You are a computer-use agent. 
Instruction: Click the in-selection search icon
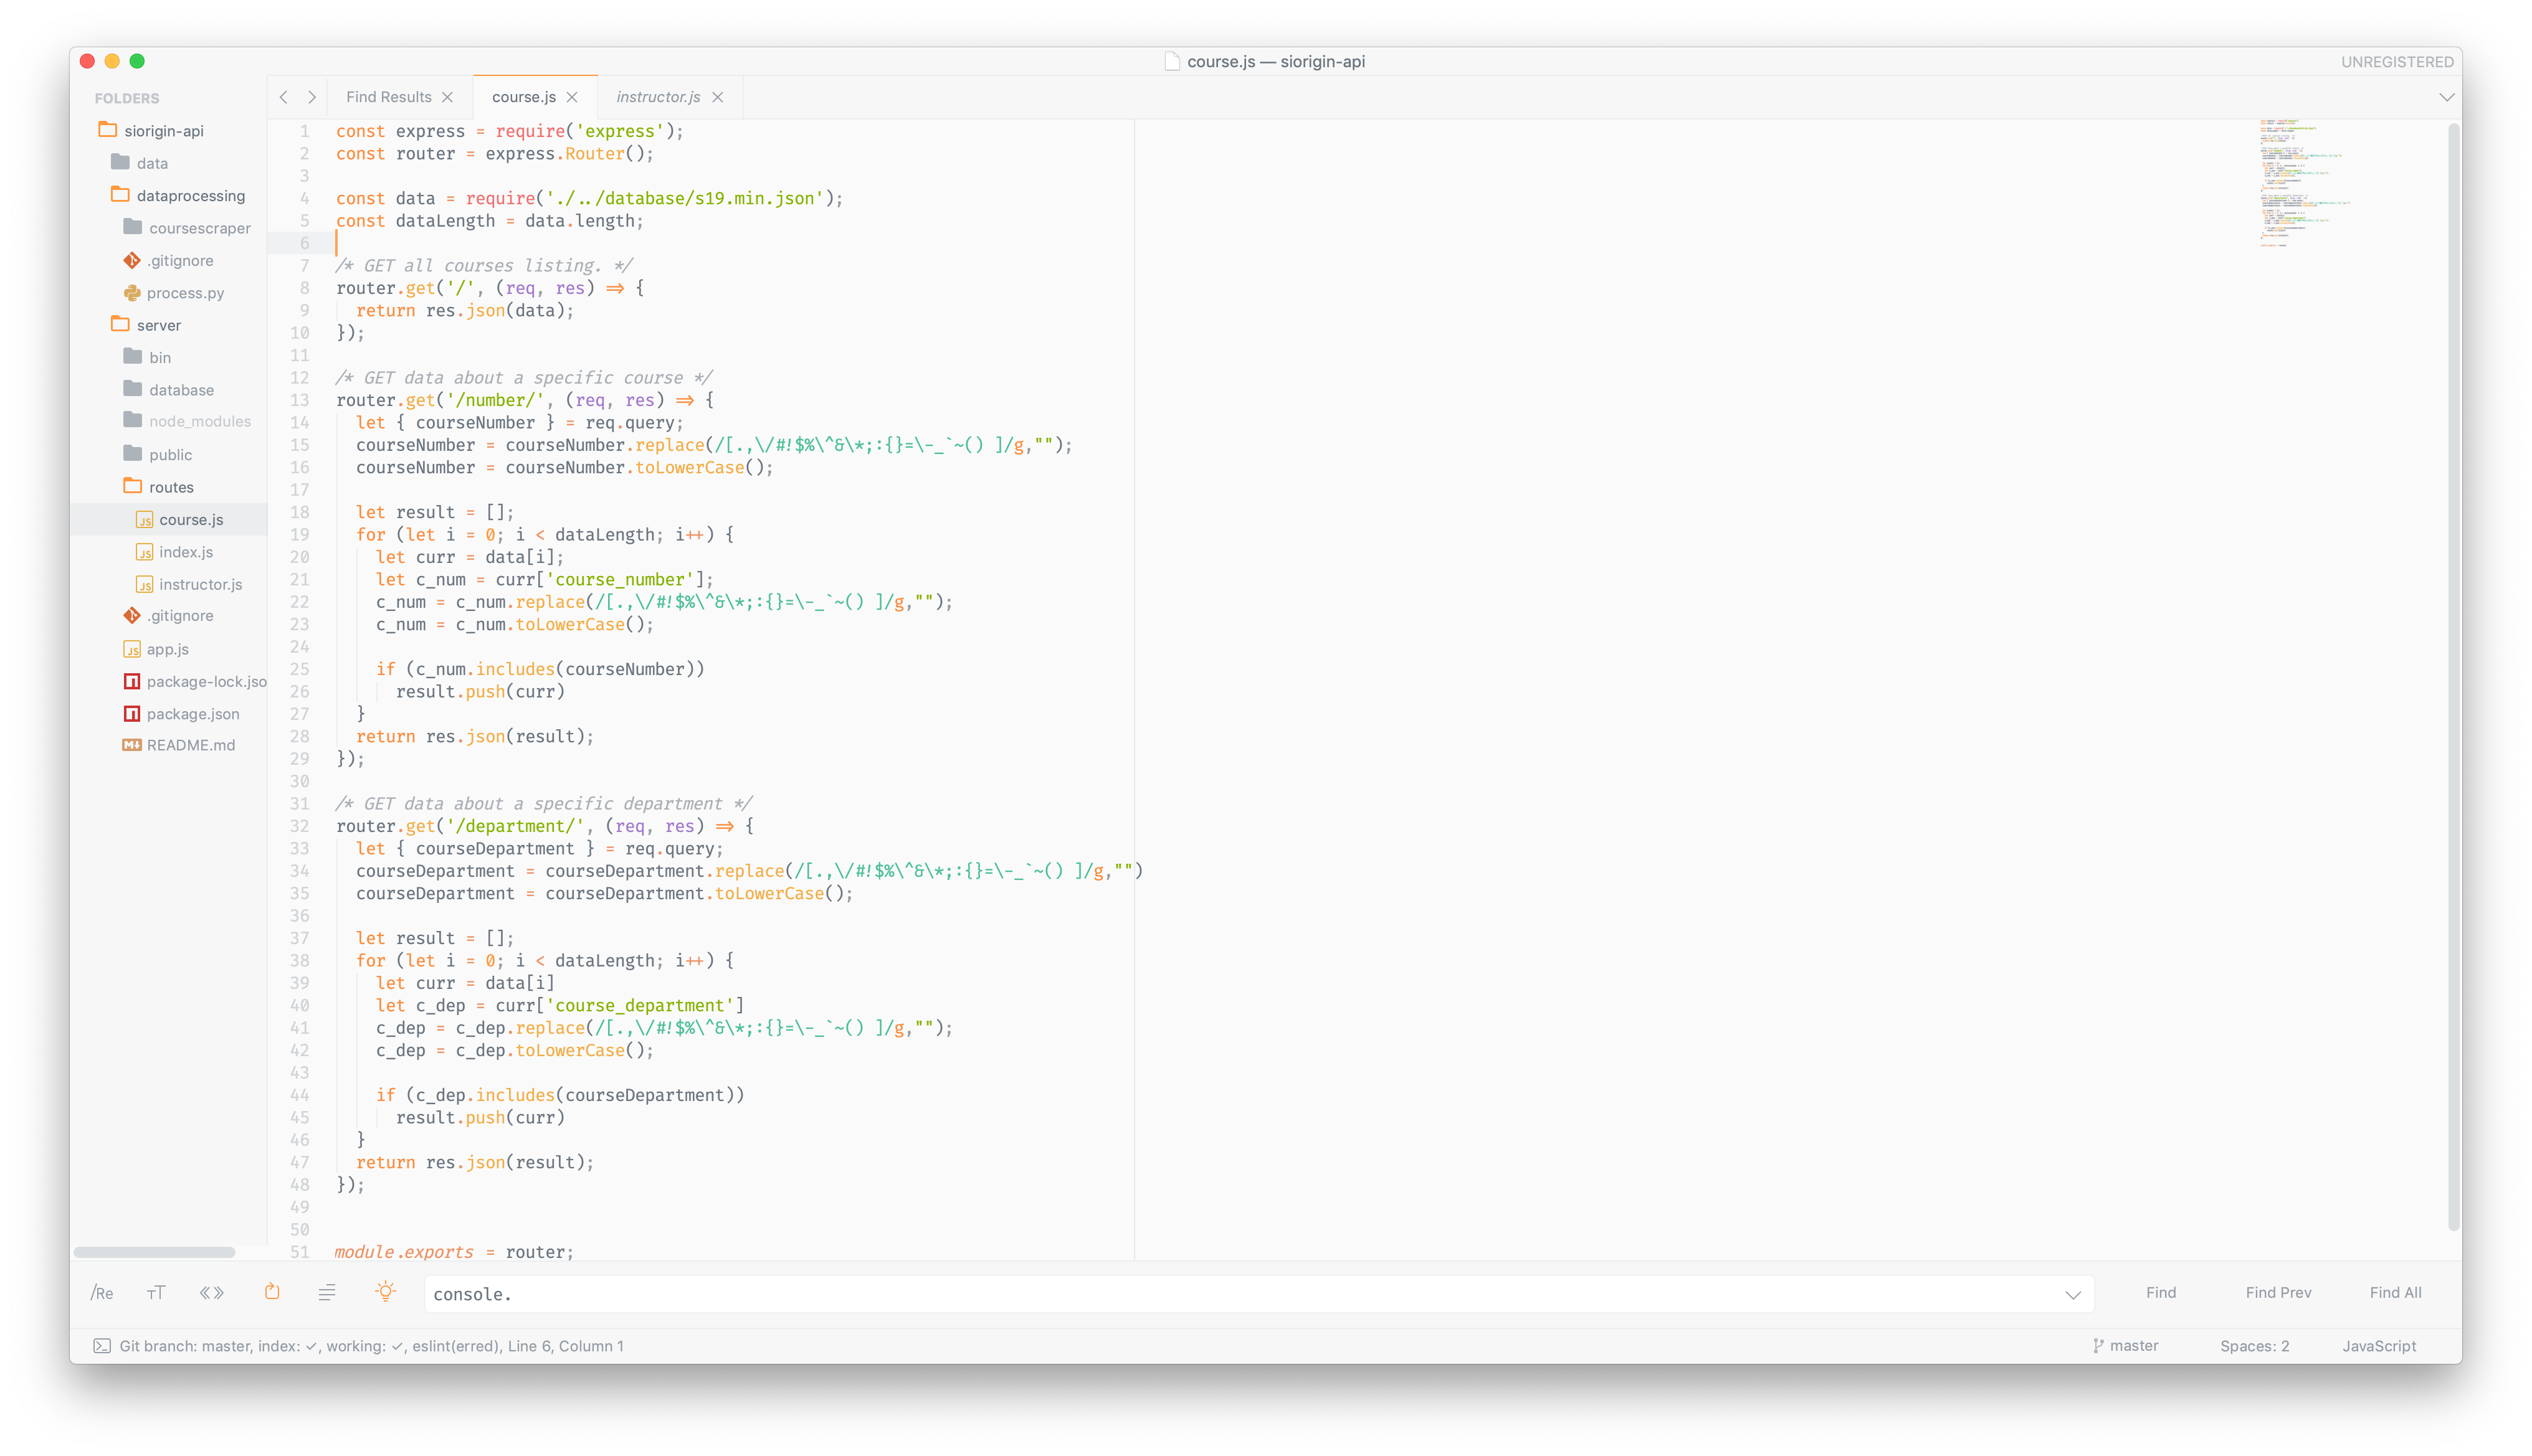coord(327,1293)
